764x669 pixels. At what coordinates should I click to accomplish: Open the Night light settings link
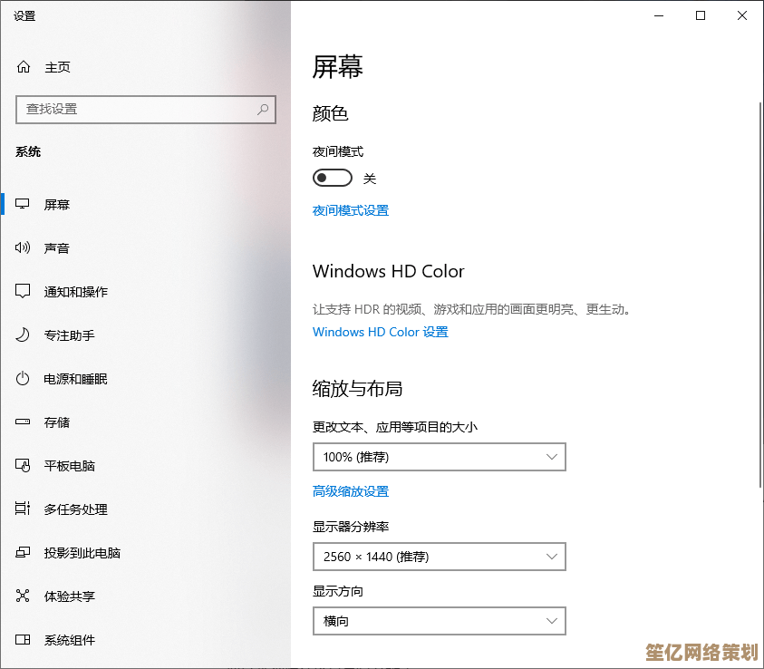(350, 210)
